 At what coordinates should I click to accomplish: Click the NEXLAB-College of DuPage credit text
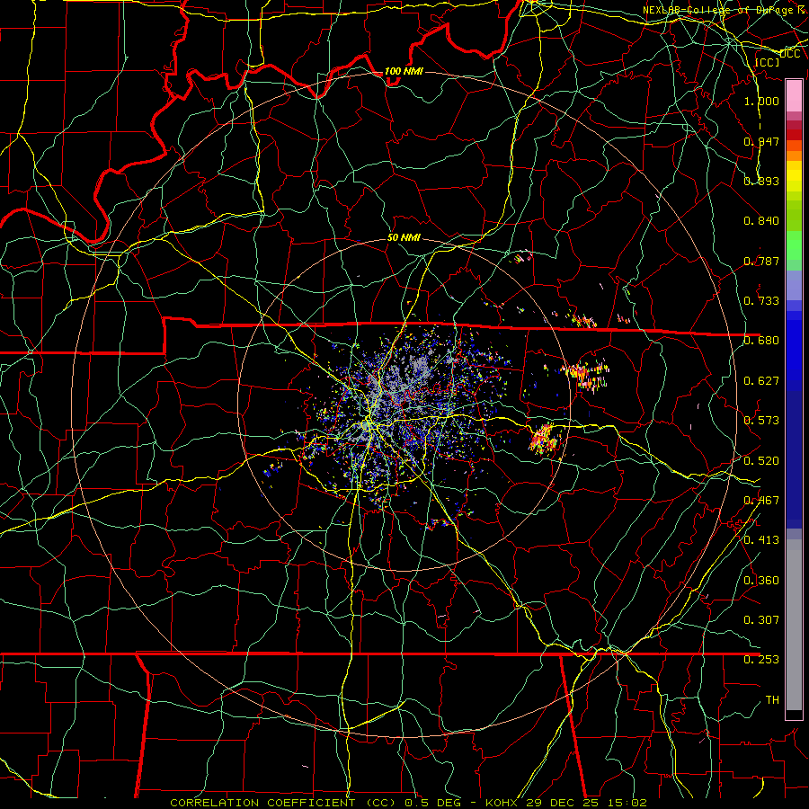pyautogui.click(x=723, y=10)
